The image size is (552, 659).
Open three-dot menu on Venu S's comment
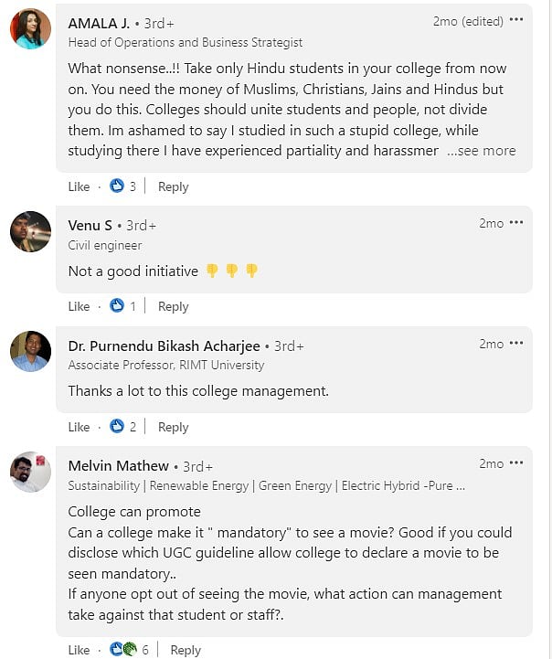[x=516, y=222]
